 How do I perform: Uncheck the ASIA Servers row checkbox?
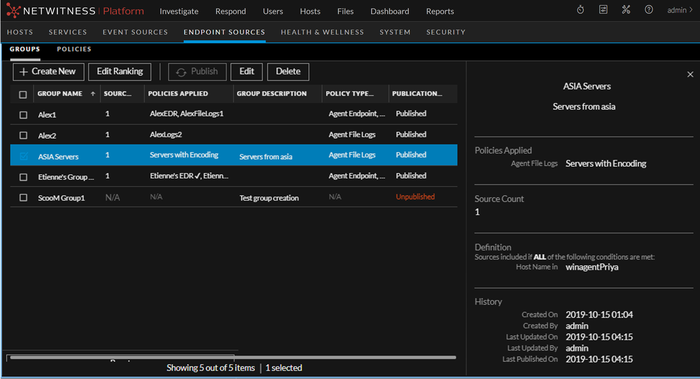(23, 156)
